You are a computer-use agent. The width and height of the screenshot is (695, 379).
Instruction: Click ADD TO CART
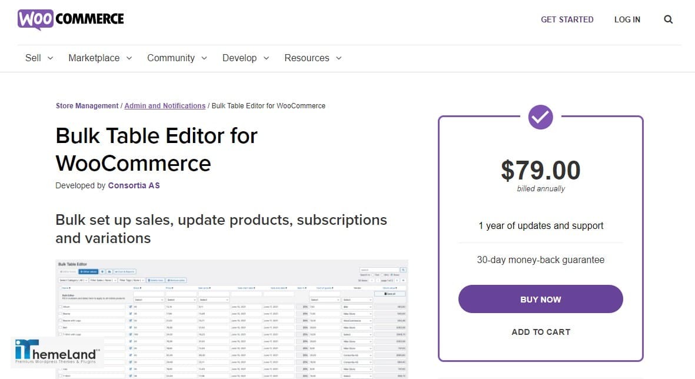tap(541, 332)
